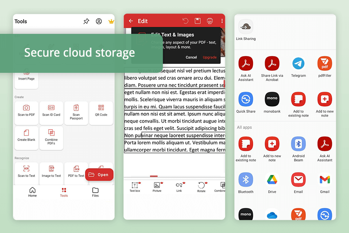Go to the Home tab
This screenshot has height=233, width=349.
coord(32,192)
